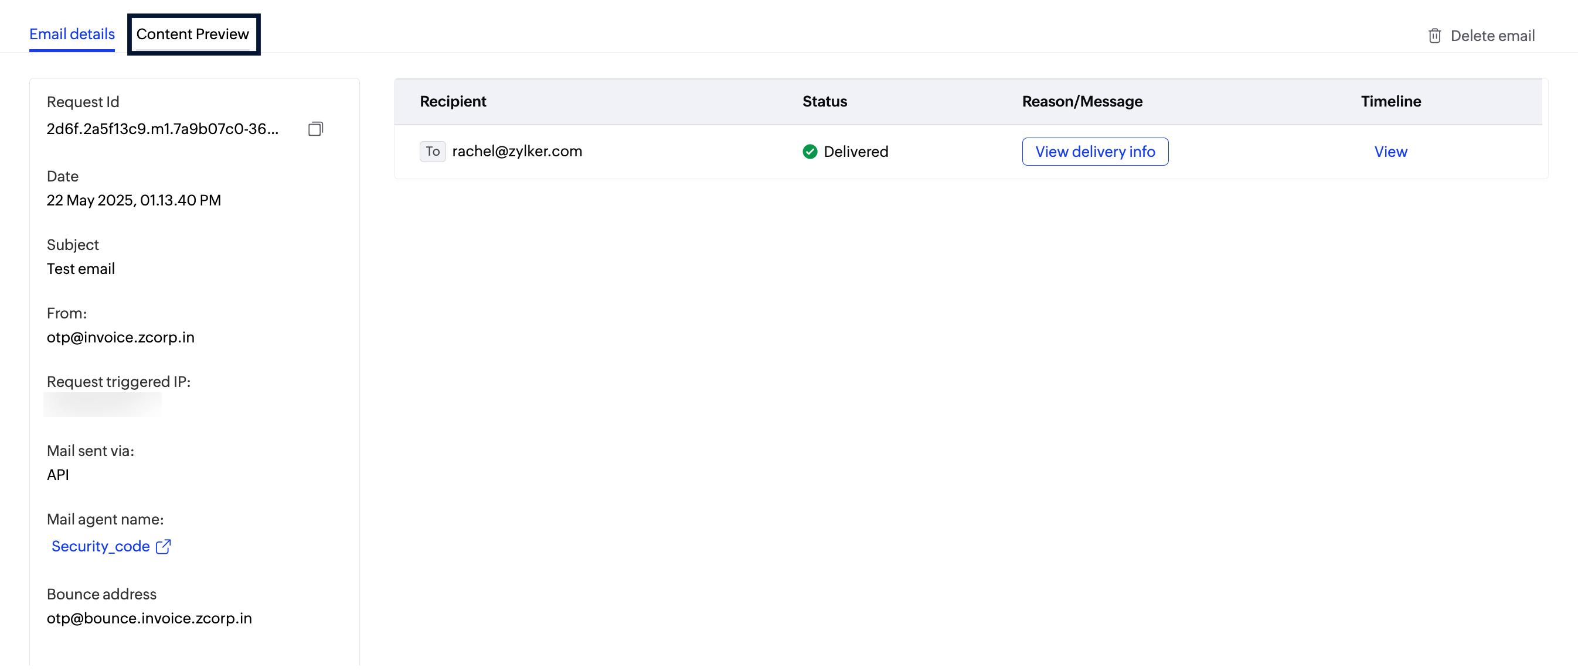This screenshot has width=1578, height=672.
Task: Open View delivery info
Action: pyautogui.click(x=1094, y=152)
